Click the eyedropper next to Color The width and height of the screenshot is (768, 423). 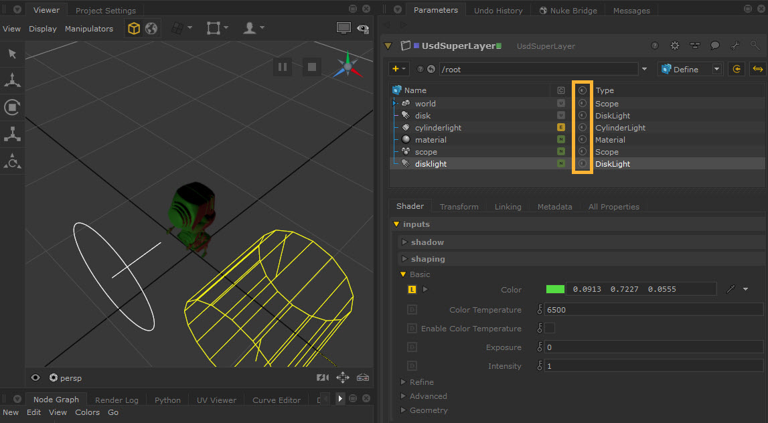(x=731, y=289)
